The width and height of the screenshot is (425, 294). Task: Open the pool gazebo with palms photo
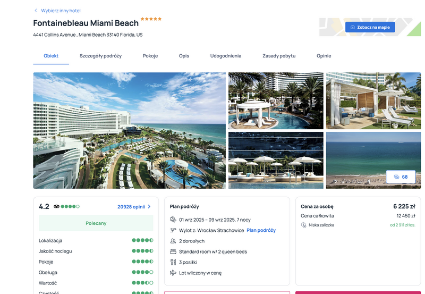(276, 100)
